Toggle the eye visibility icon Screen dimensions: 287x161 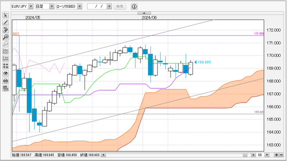5,73
